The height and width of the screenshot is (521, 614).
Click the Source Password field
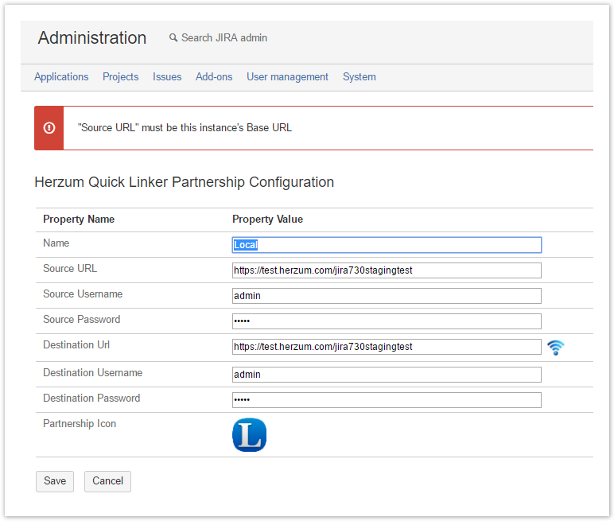coord(387,321)
